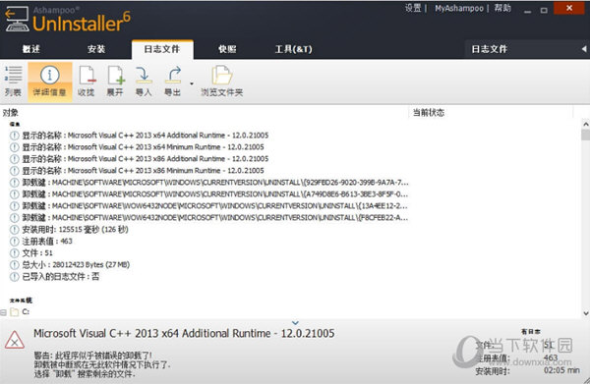Collapse the bottom info panel chevron
The height and width of the screenshot is (384, 590).
coord(295,323)
